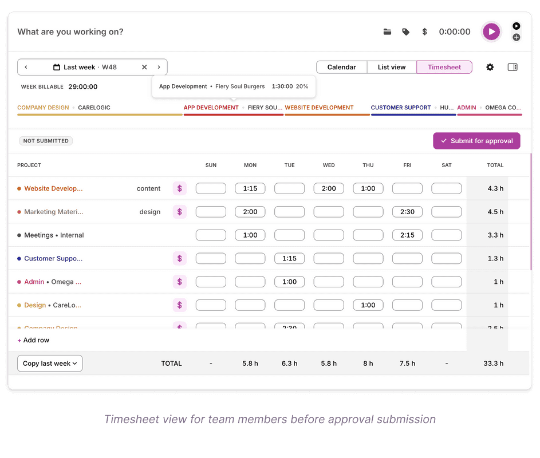Switch to the Calendar tab
The image size is (540, 458).
341,67
